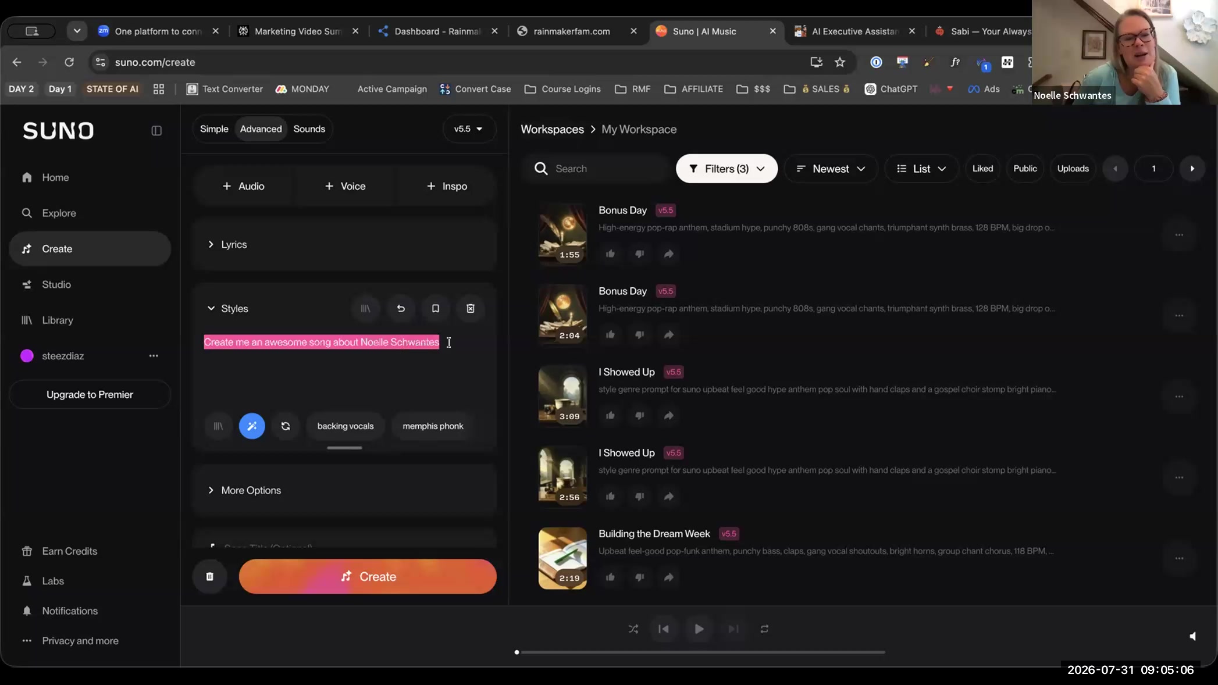Screen dimensions: 1218x685
Task: Clear the Styles text with trash icon
Action: tap(471, 309)
